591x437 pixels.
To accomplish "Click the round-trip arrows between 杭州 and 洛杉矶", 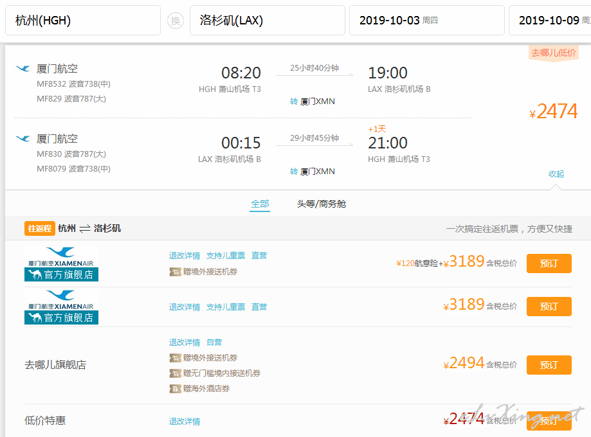I will [85, 229].
